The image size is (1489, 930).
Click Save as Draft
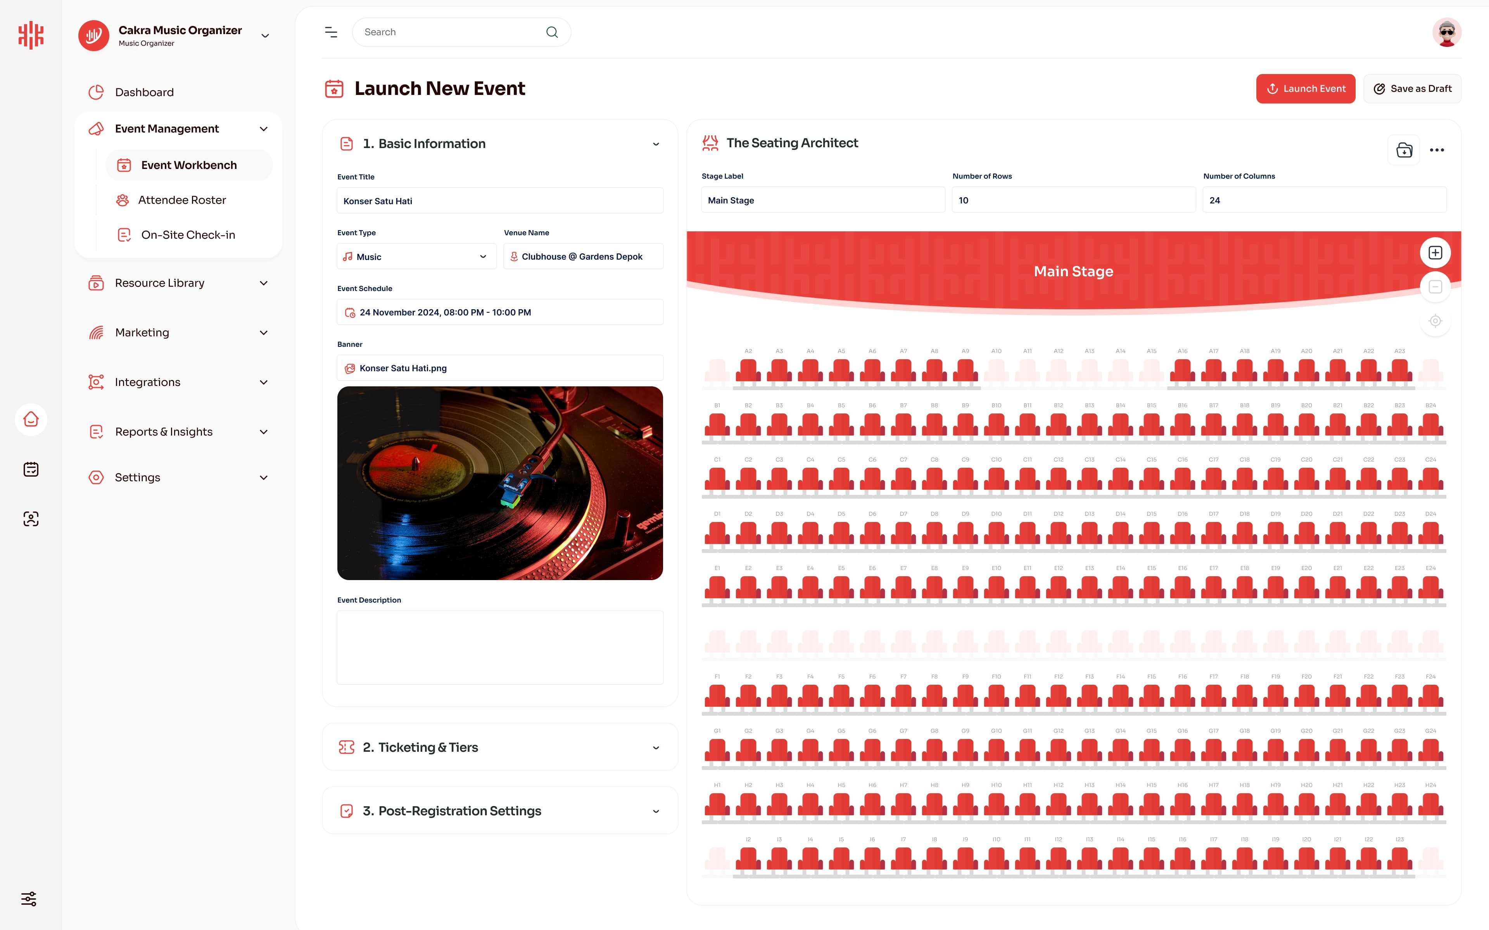pos(1412,89)
